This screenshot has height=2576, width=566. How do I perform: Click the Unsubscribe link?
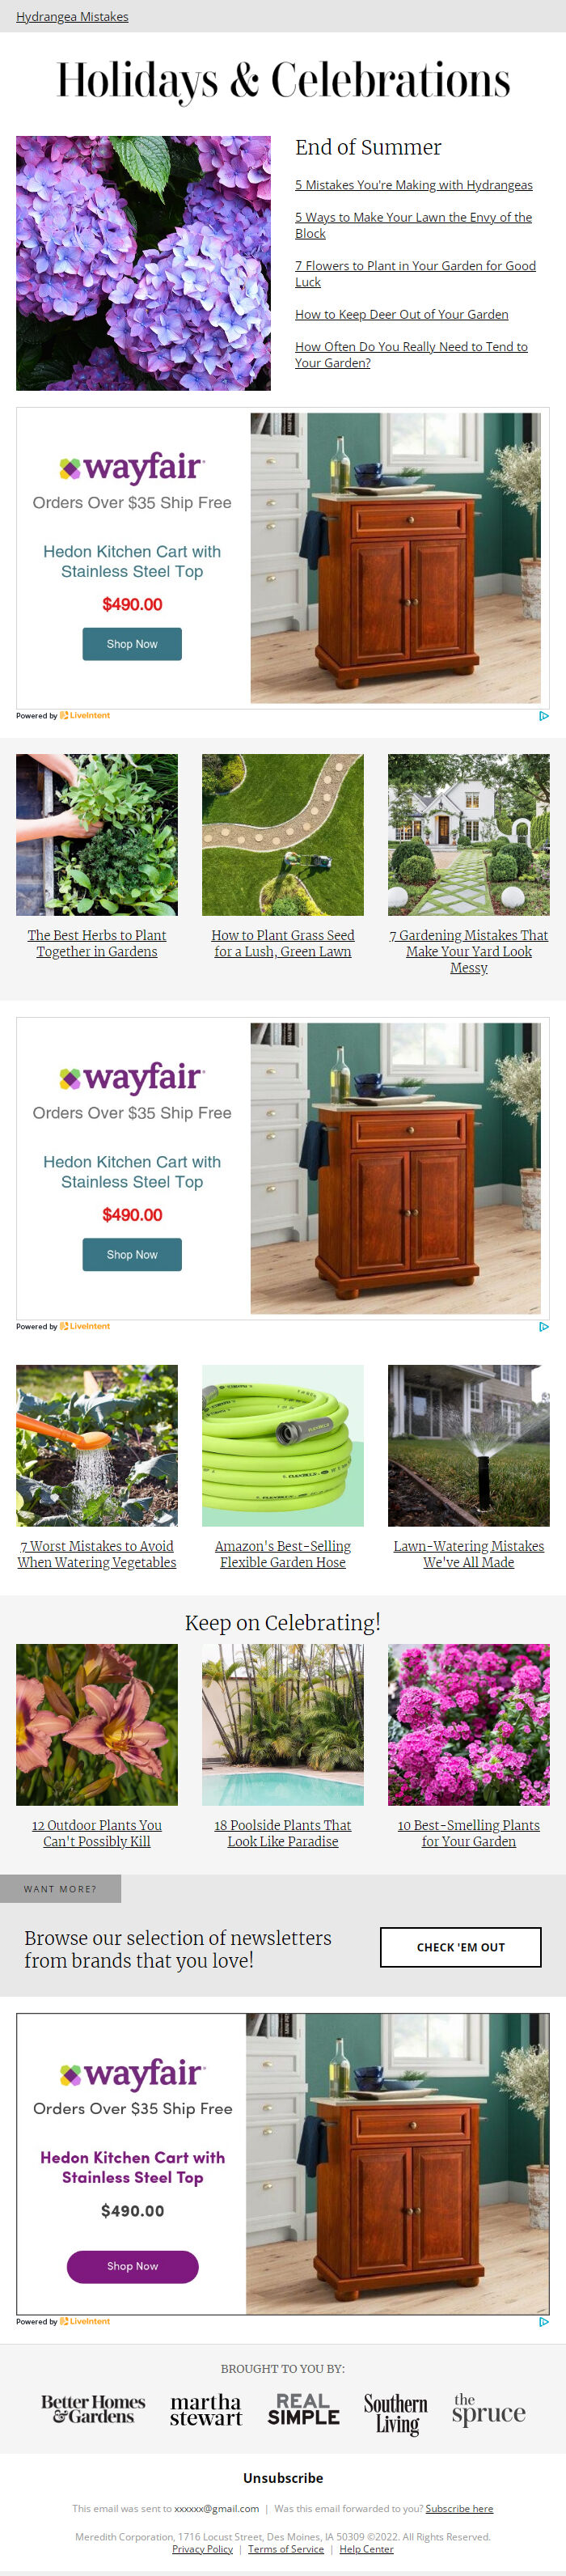pyautogui.click(x=283, y=2478)
